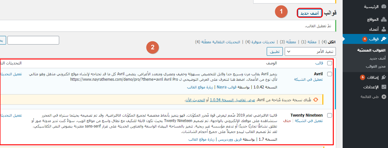Click تطبيق button for bulk actions
This screenshot has width=388, height=148.
pos(275,52)
